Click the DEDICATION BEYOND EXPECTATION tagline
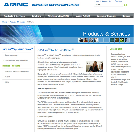Screen dimensions: 134x132 [56, 5]
